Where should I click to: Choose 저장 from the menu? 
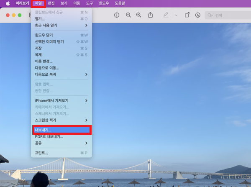pos(61,49)
